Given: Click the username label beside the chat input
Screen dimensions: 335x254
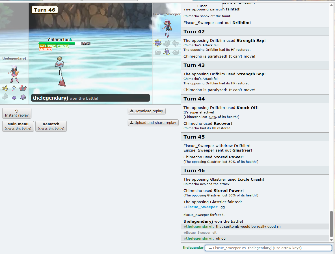Looking at the screenshot, I should 193,248.
